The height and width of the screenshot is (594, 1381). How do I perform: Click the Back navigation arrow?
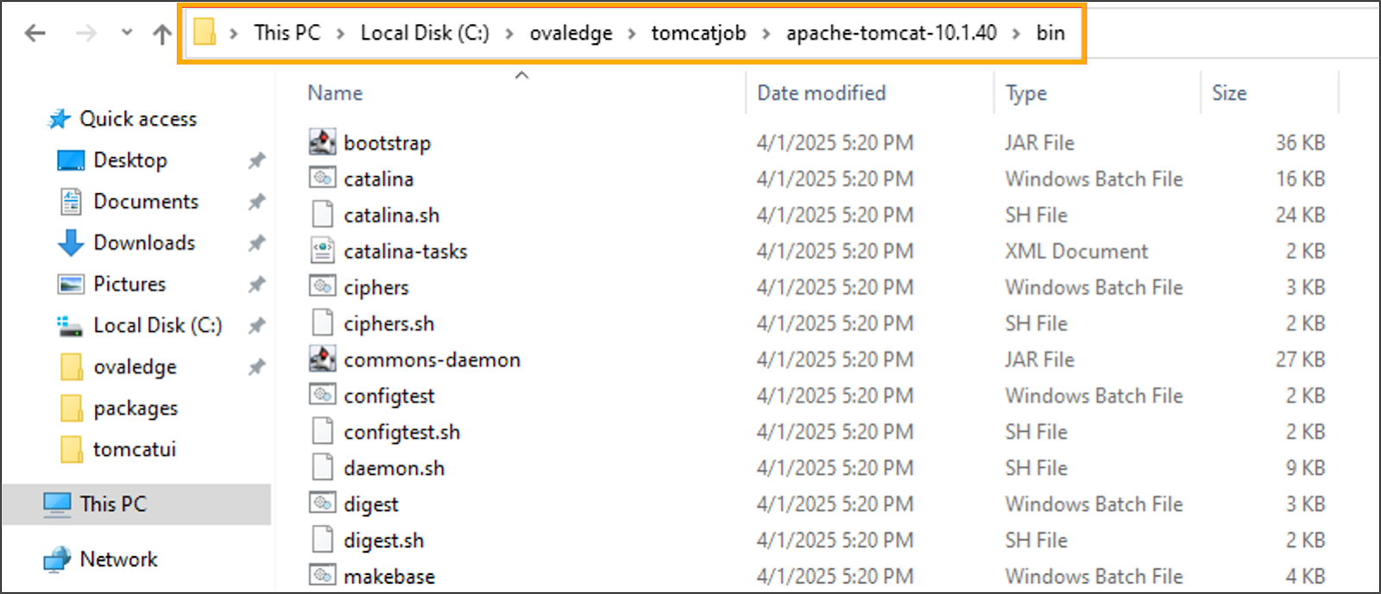coord(35,34)
